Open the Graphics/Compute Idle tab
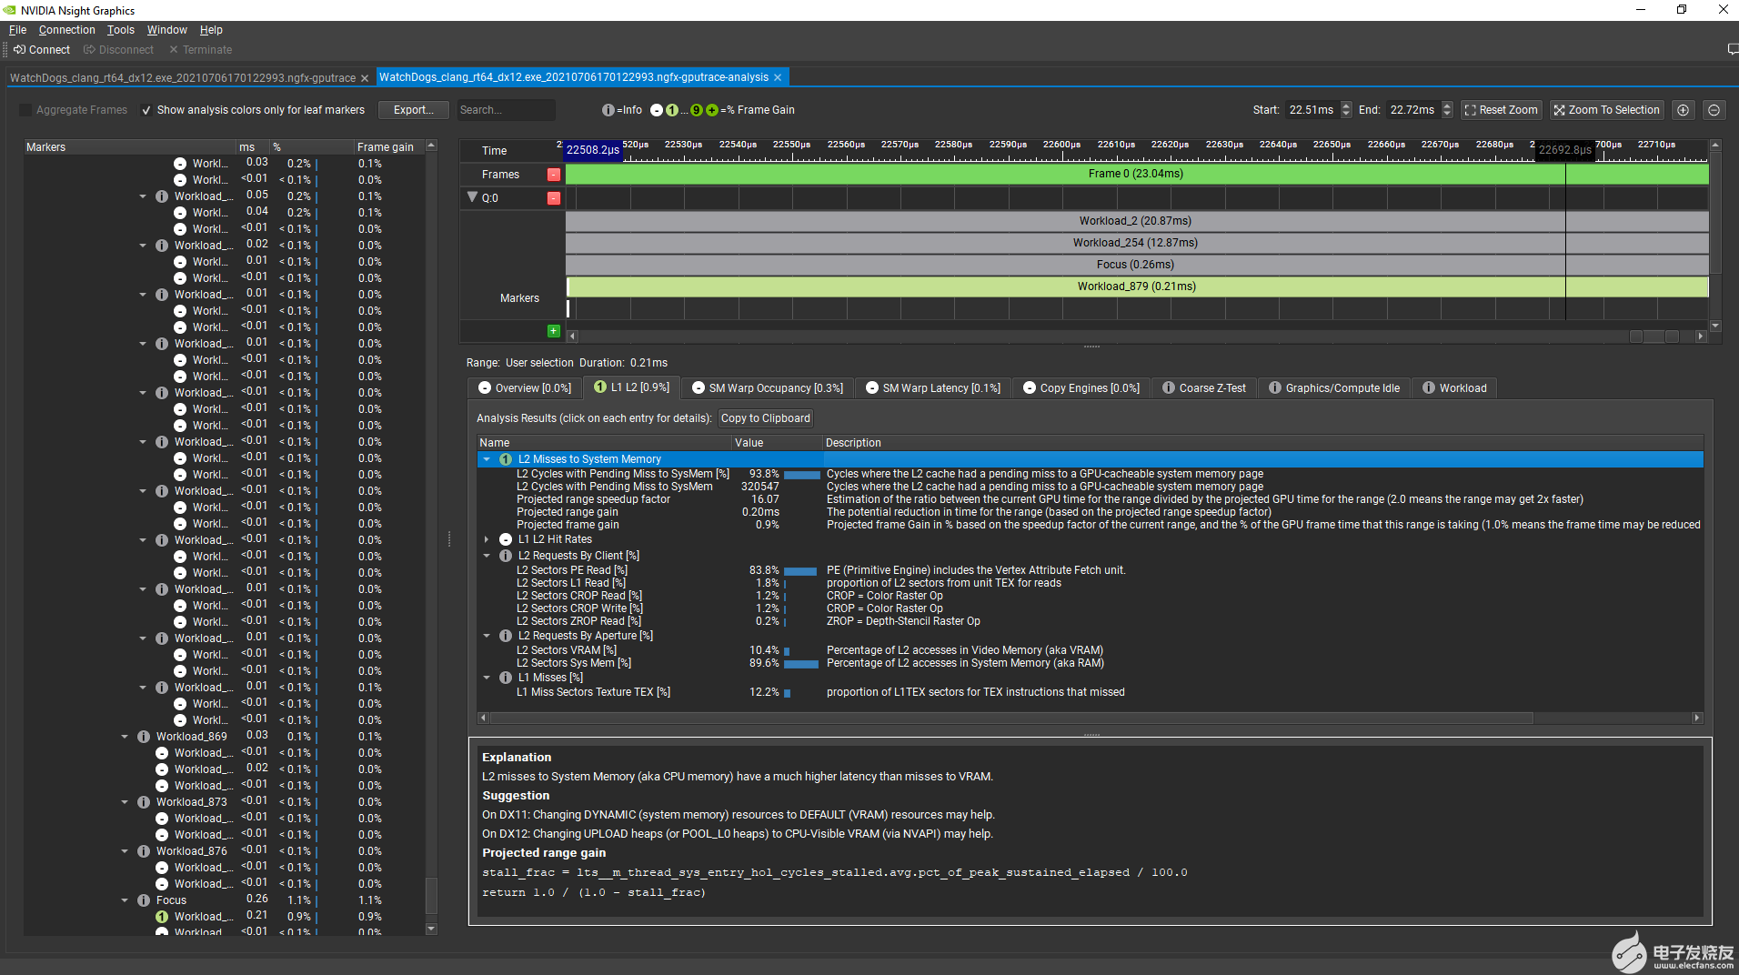 pos(1333,388)
